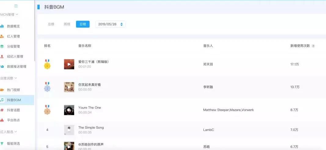Screen dimensions: 326x150
Task: Click help icon beside 新增使用次数
Action: tap(313, 46)
